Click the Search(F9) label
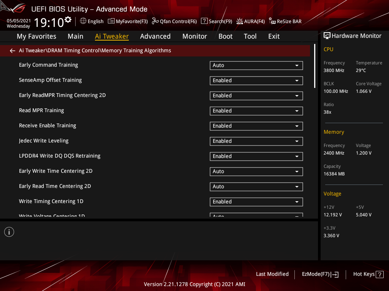The image size is (389, 291). (x=220, y=22)
